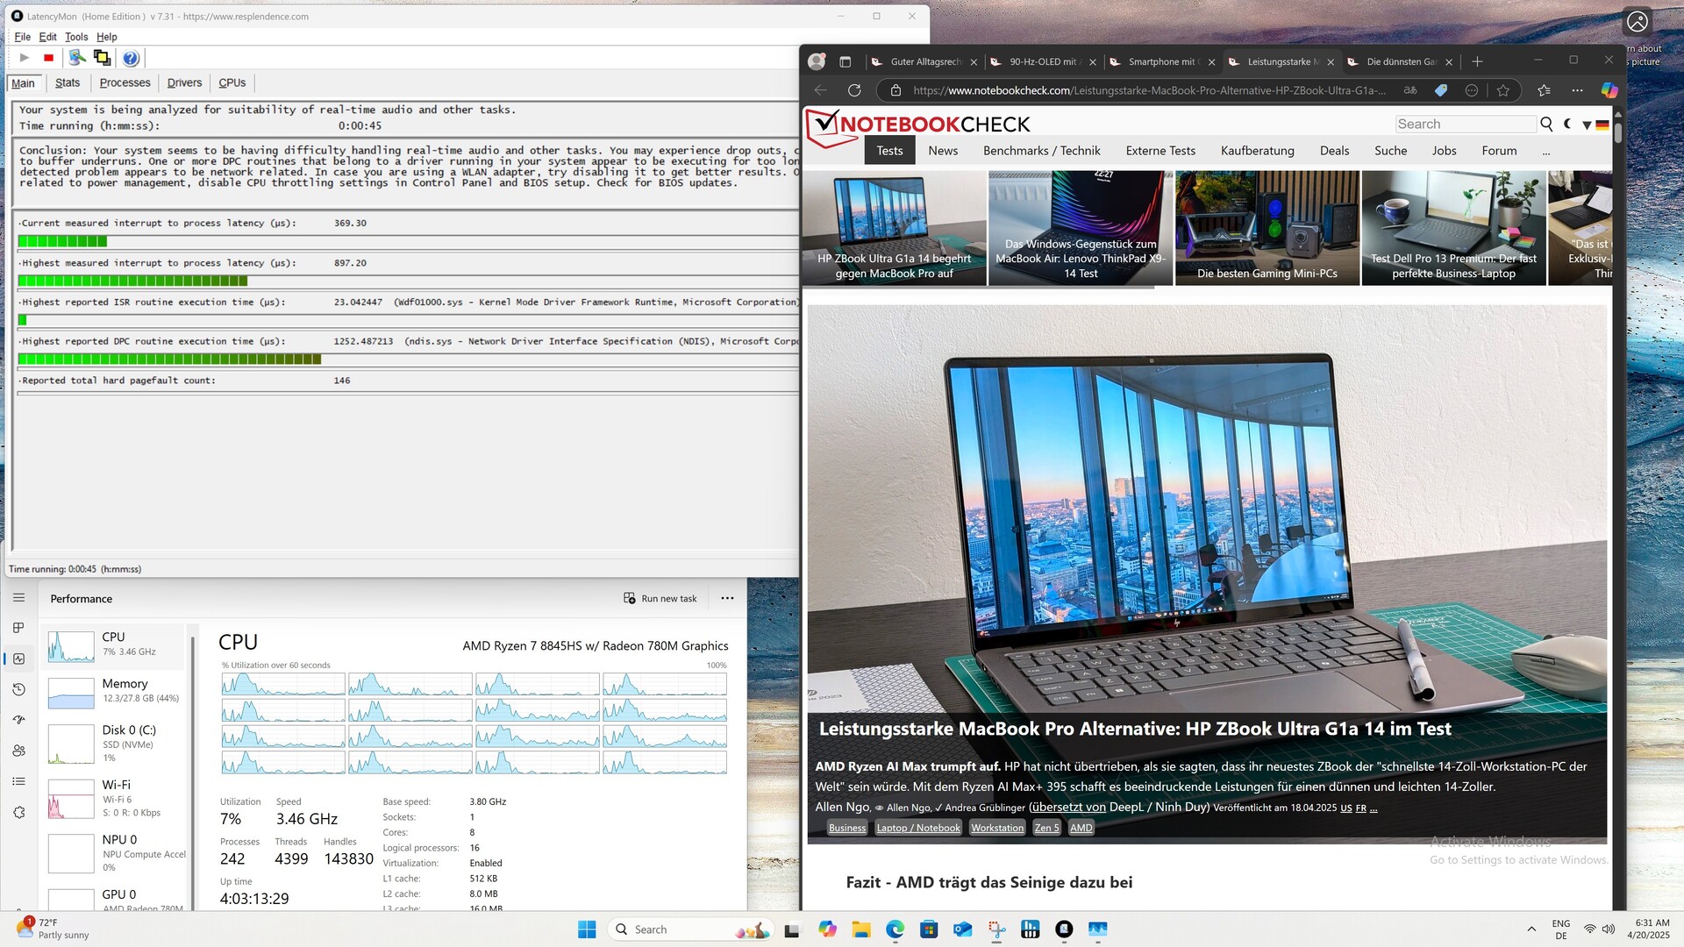Refresh the Notebookcheck page
This screenshot has width=1684, height=947.
pos(854,90)
